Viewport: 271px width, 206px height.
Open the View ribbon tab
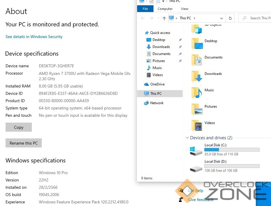click(x=184, y=9)
